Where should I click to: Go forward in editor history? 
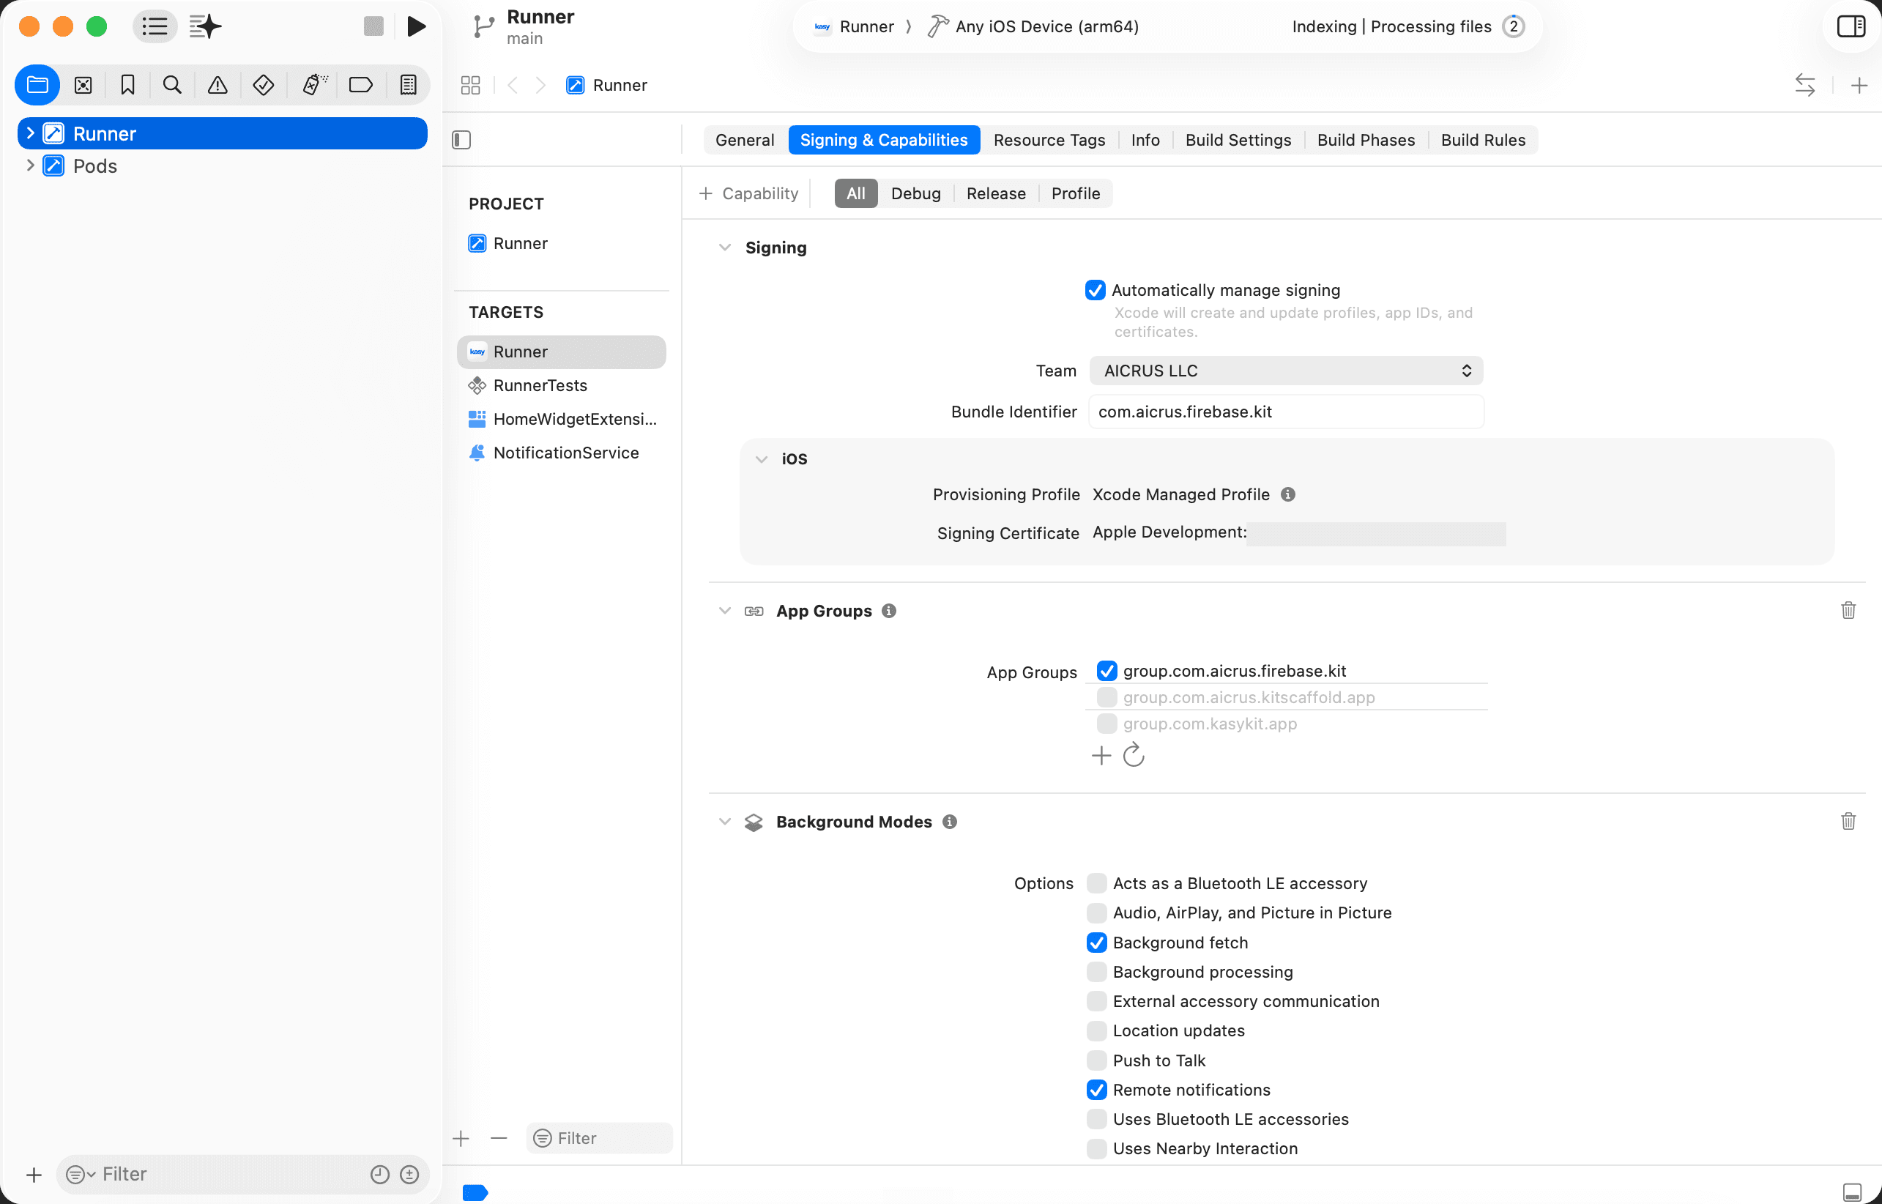tap(540, 85)
